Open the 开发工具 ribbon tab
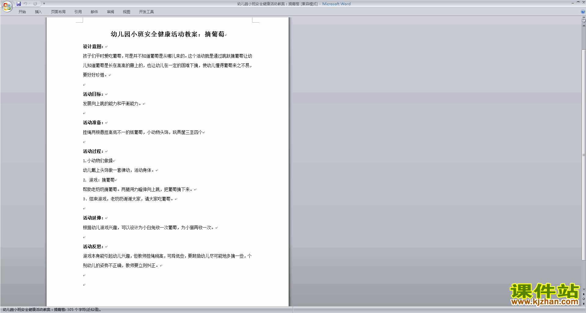The image size is (586, 313). click(146, 12)
